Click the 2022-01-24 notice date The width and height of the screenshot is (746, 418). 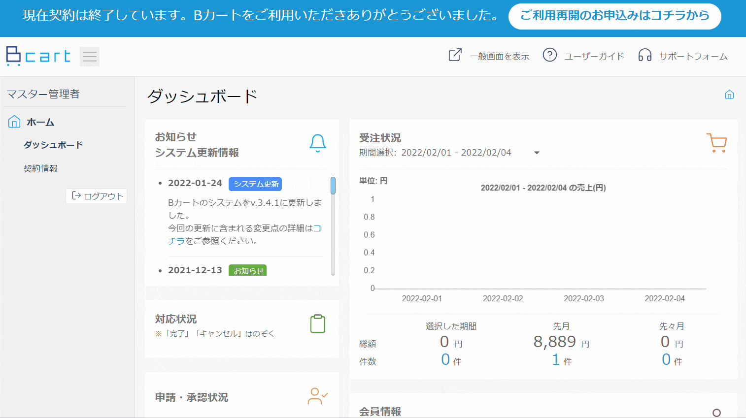[x=195, y=183]
